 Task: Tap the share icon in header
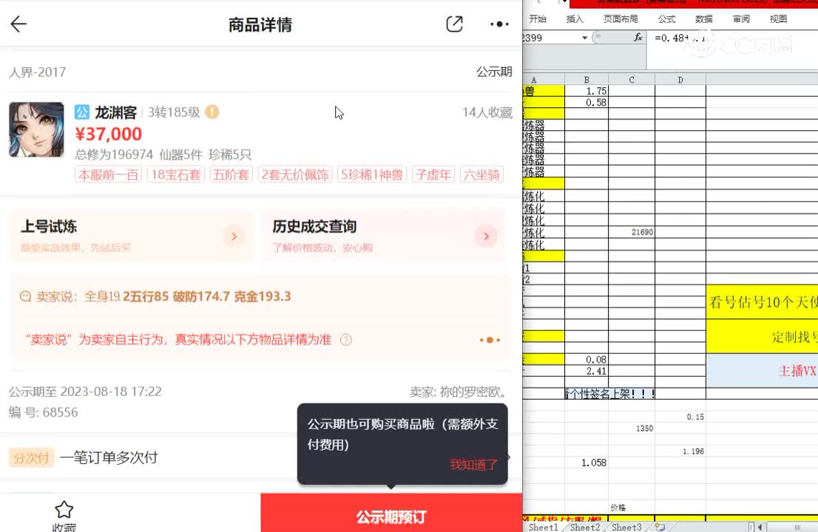pos(454,24)
